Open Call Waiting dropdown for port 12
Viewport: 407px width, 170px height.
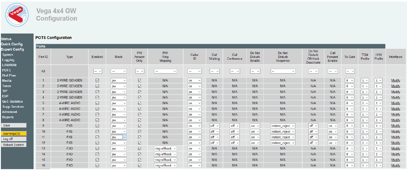(x=214, y=143)
